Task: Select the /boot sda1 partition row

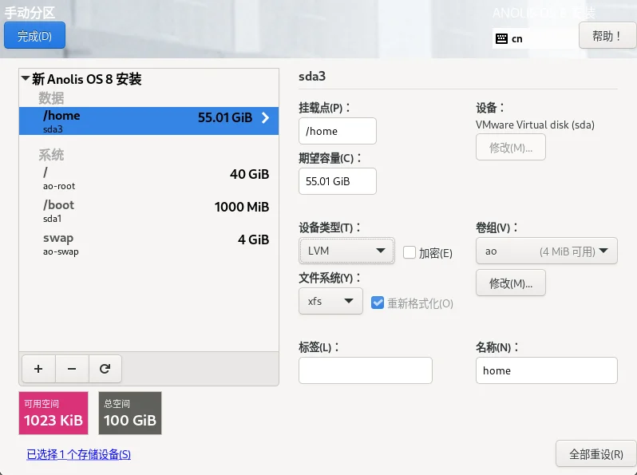Action: pyautogui.click(x=148, y=211)
